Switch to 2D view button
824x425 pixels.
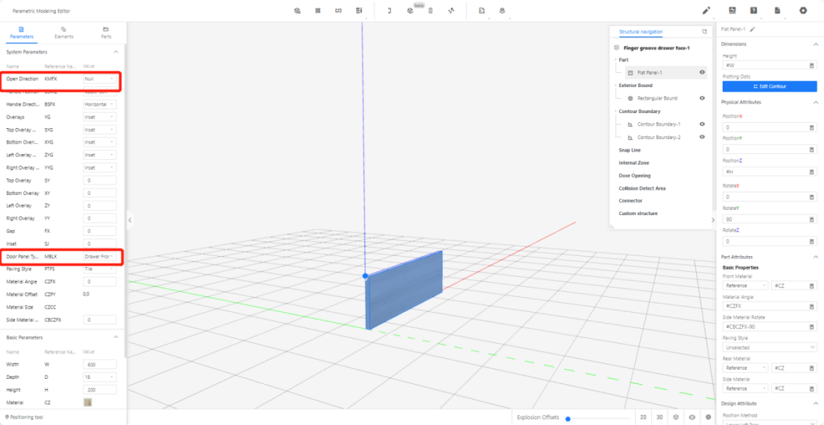pyautogui.click(x=644, y=418)
